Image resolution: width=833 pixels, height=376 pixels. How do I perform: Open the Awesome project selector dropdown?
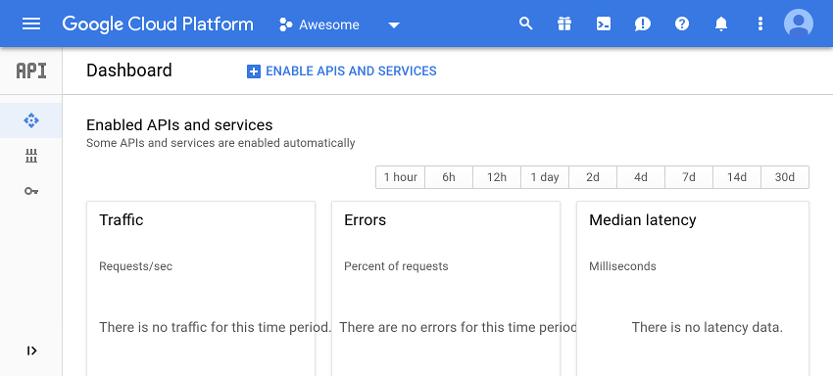tap(340, 24)
